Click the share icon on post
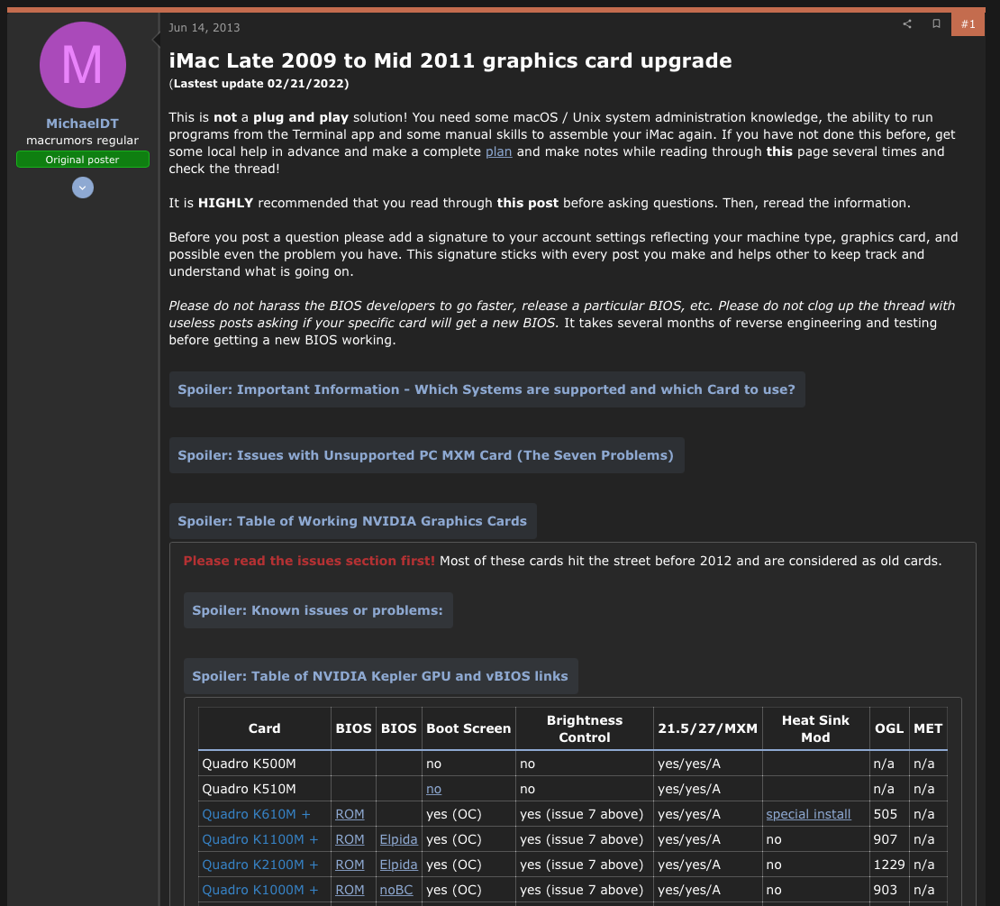Screen dimensions: 1000x906 (x=907, y=24)
